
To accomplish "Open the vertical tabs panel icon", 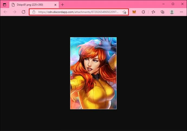I will (x=5, y=5).
